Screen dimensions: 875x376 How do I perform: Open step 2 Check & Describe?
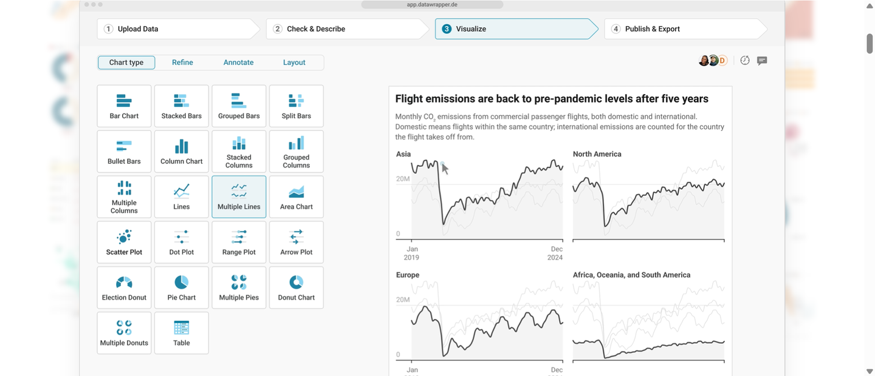click(x=348, y=29)
